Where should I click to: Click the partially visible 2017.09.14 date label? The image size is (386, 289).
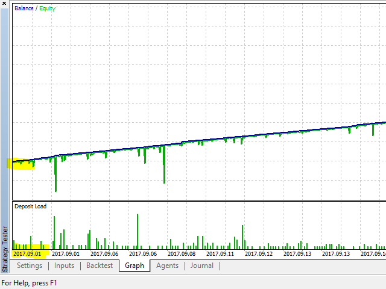coord(373,254)
